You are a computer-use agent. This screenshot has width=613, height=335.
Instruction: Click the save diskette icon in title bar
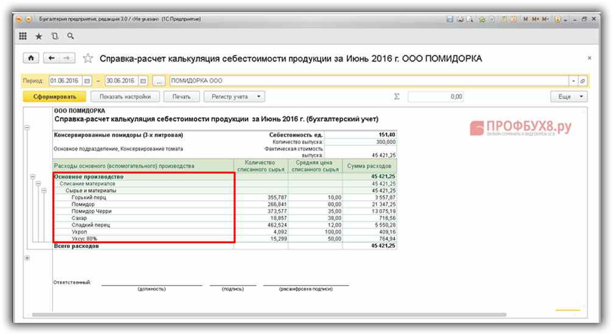tap(449, 19)
